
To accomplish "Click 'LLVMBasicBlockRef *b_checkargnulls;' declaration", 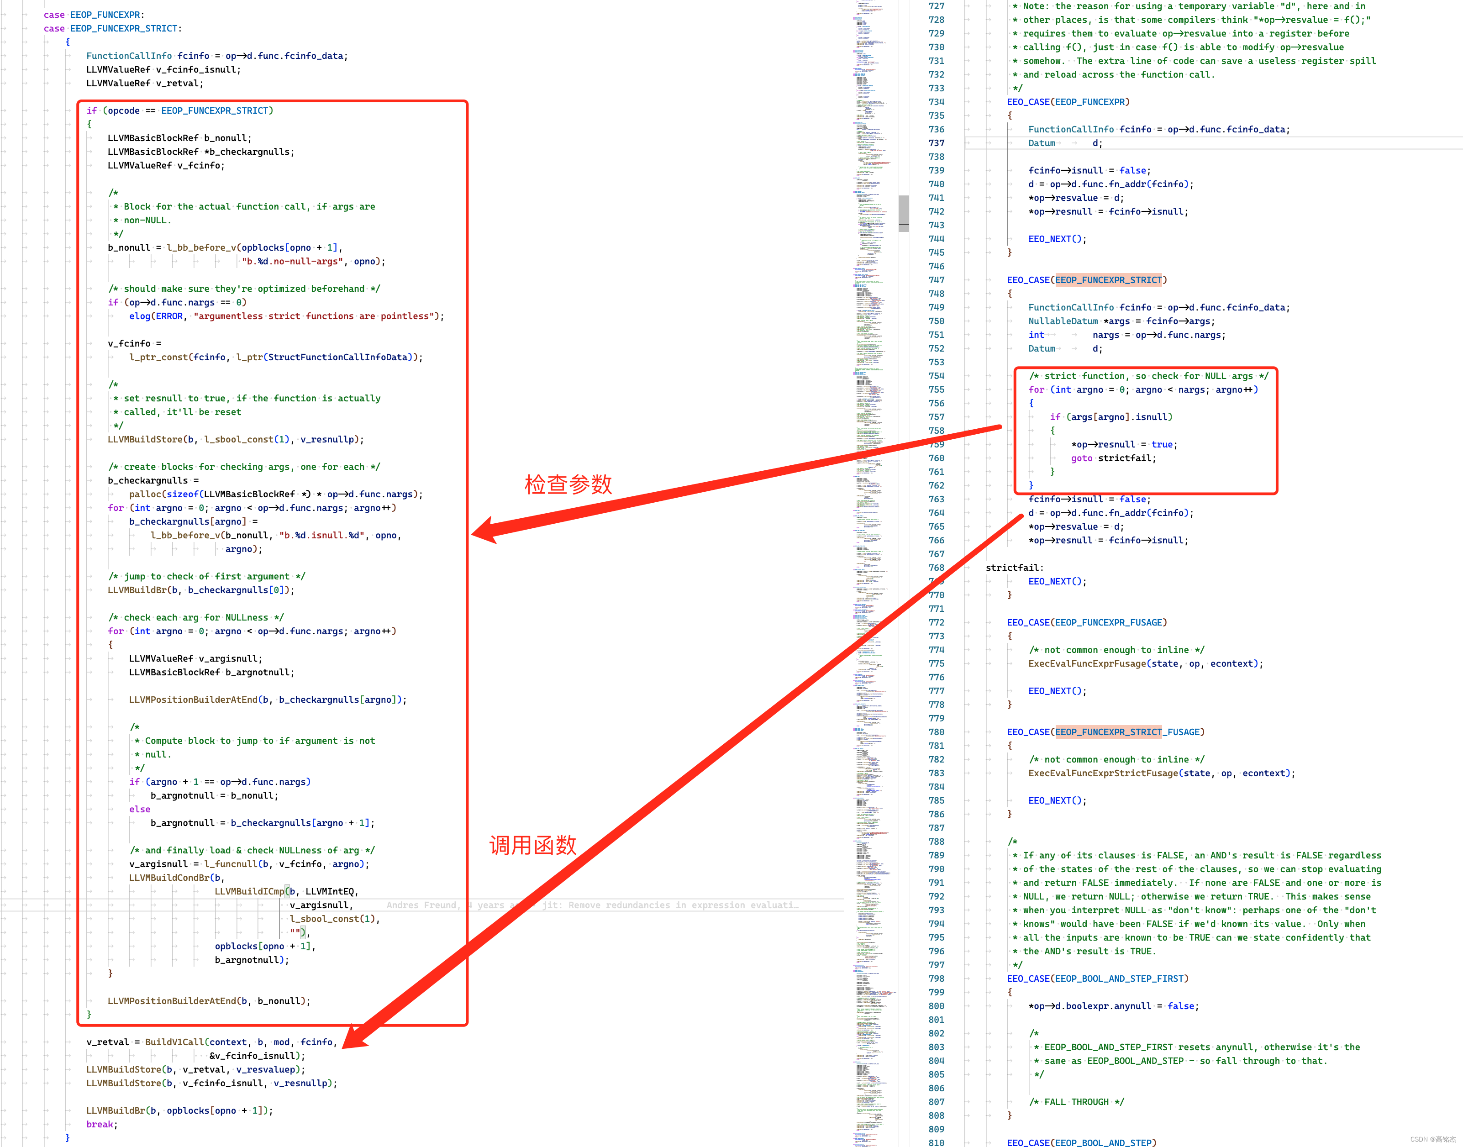I will coord(201,152).
